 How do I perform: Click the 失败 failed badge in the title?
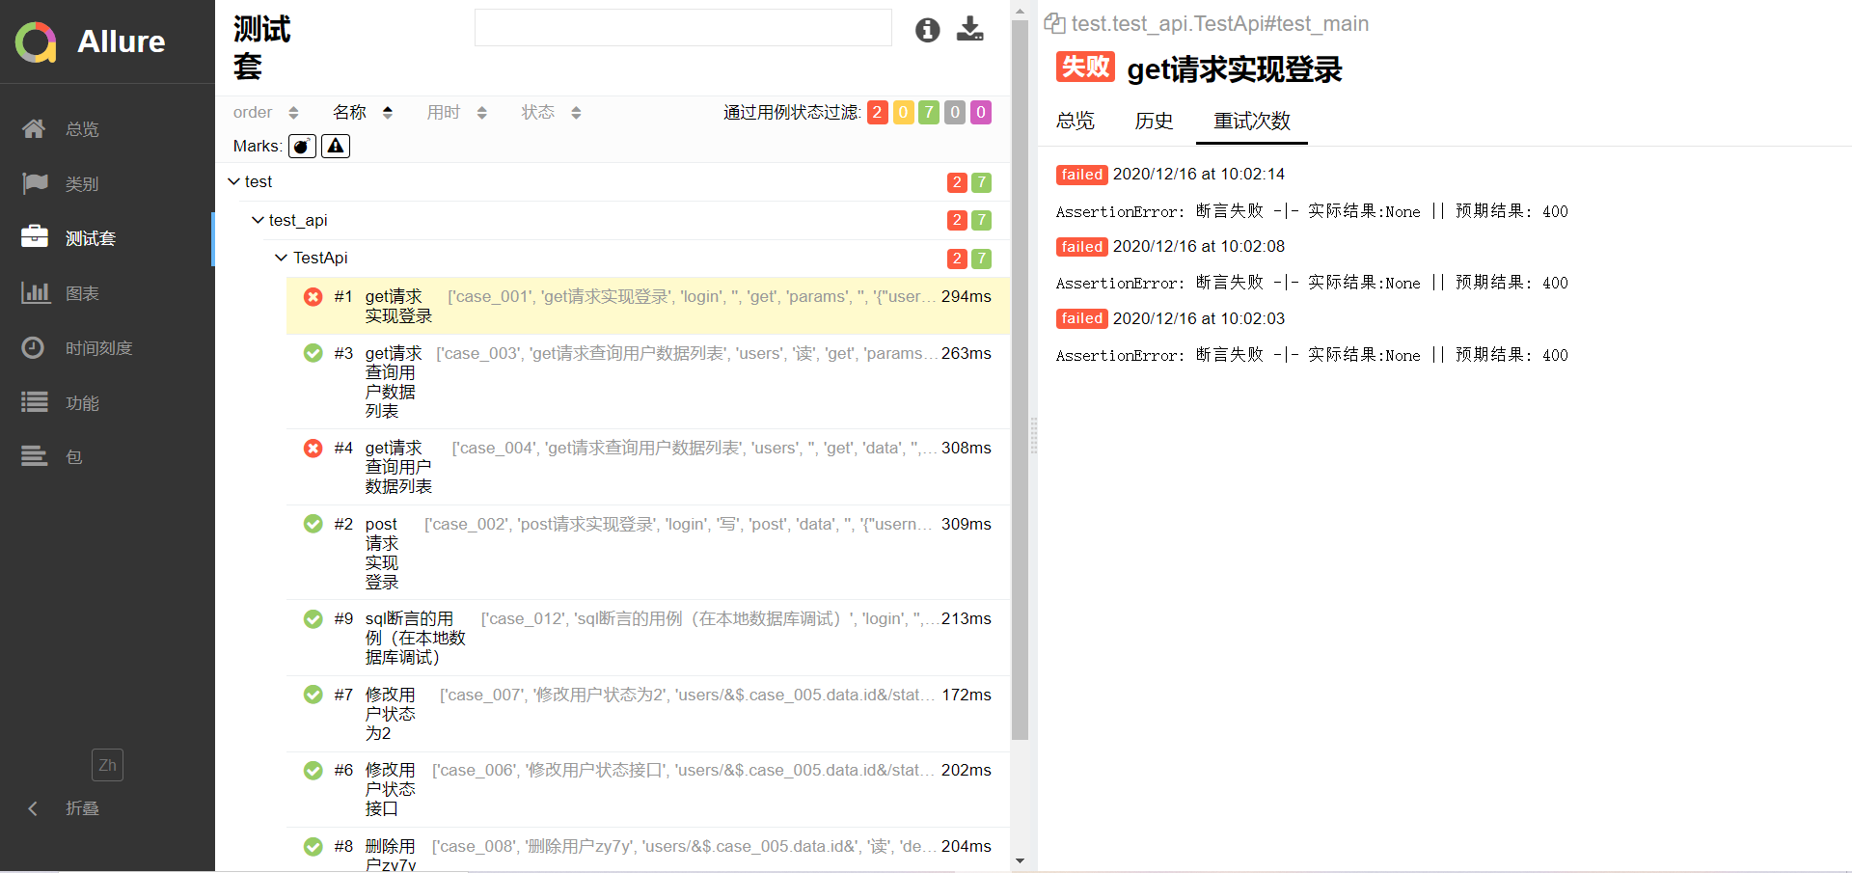pos(1085,67)
